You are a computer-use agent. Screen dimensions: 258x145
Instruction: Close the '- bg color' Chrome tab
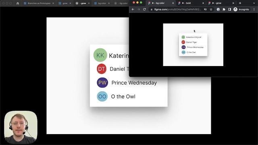click(173, 3)
